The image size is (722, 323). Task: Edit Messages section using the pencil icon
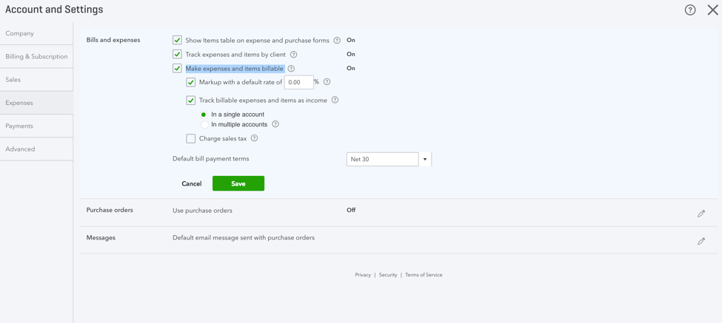pos(701,241)
